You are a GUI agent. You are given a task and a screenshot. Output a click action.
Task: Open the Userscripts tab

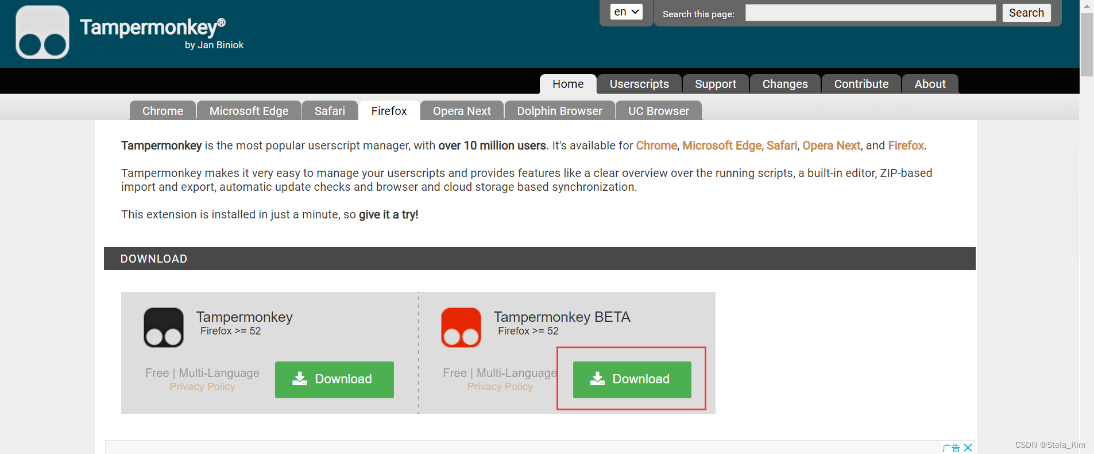click(639, 84)
